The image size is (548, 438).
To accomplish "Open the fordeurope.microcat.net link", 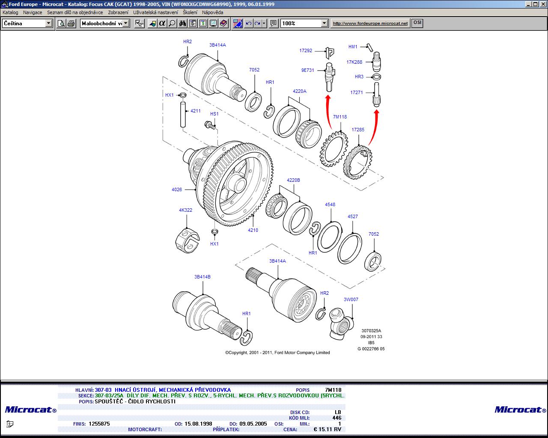I will (x=370, y=24).
